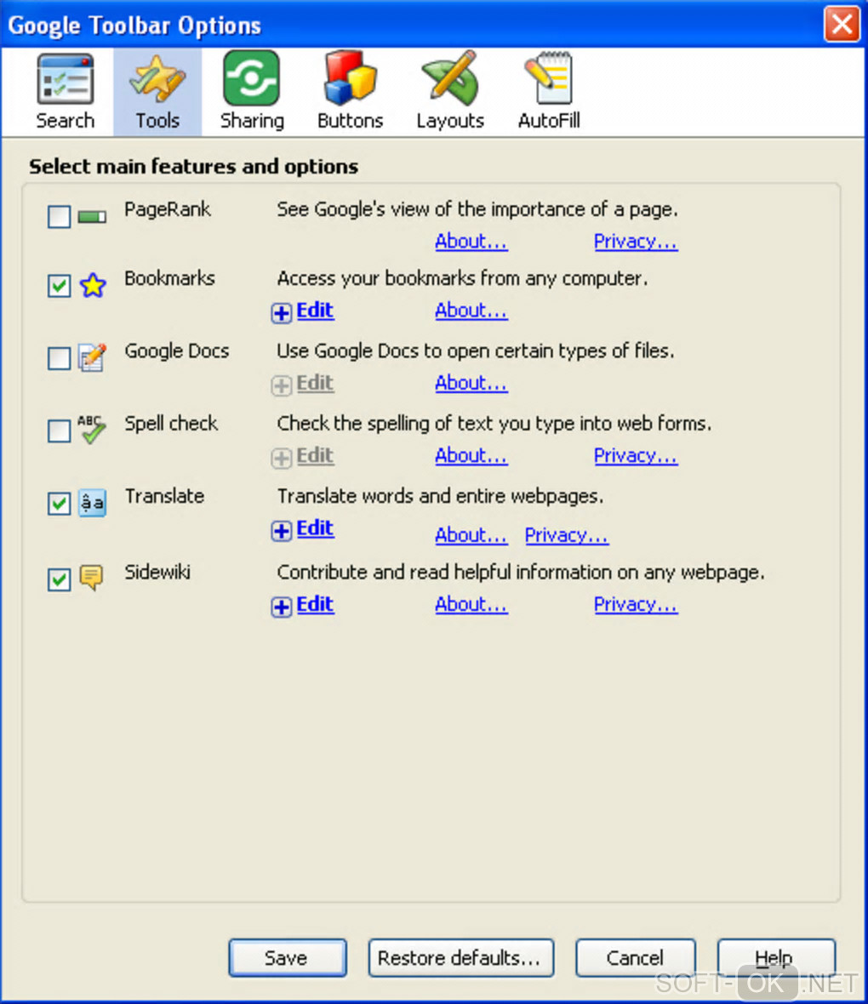This screenshot has width=868, height=1004.
Task: Open the Sidewiki About link
Action: click(x=471, y=604)
